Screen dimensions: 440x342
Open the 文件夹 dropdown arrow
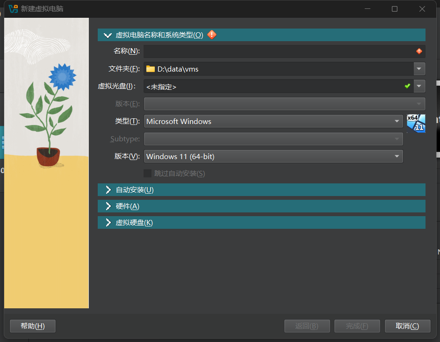click(x=419, y=69)
